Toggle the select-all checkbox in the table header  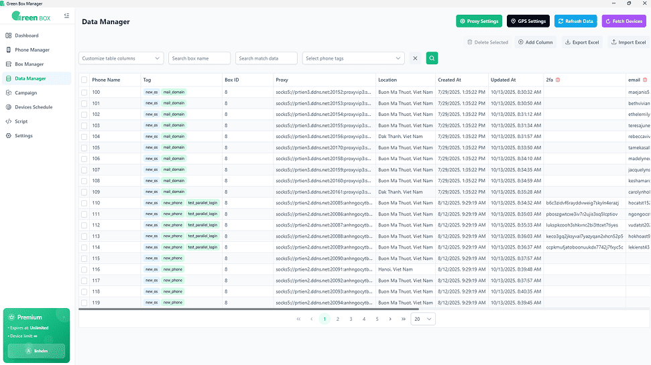click(84, 80)
